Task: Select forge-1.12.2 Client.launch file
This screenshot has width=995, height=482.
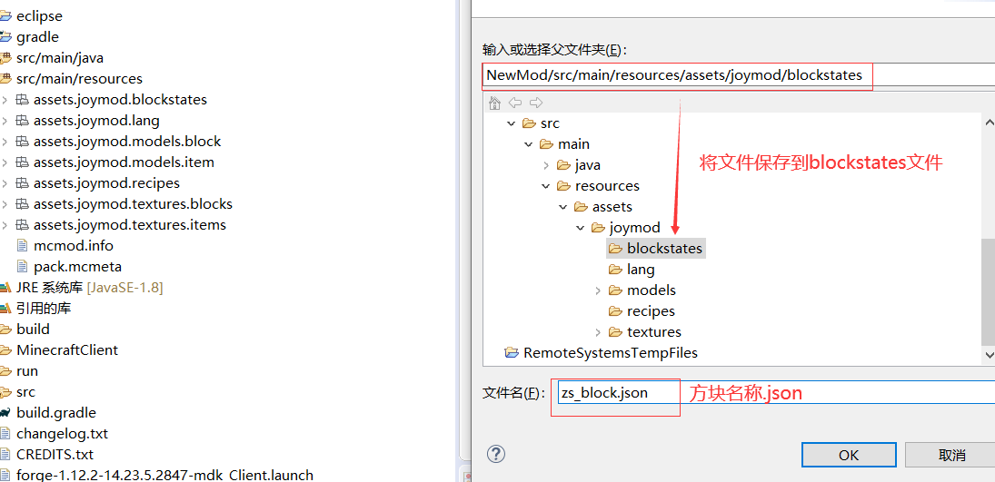Action: point(165,475)
